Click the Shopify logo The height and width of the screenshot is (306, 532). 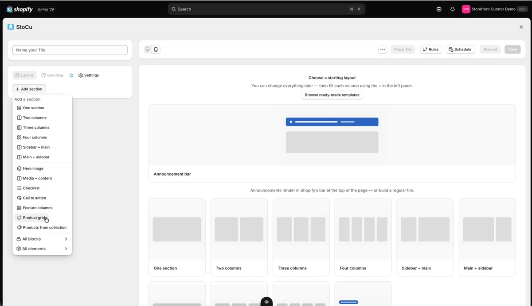(20, 9)
